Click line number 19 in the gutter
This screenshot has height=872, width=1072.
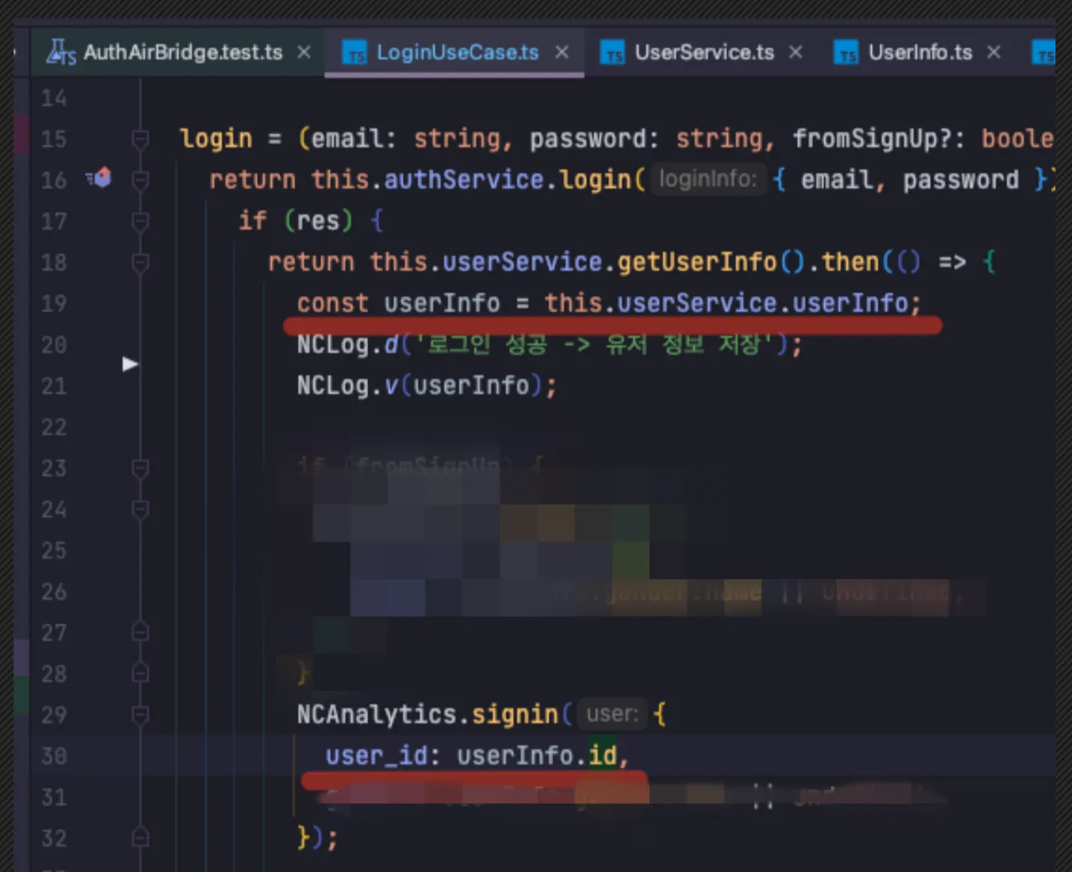click(53, 303)
